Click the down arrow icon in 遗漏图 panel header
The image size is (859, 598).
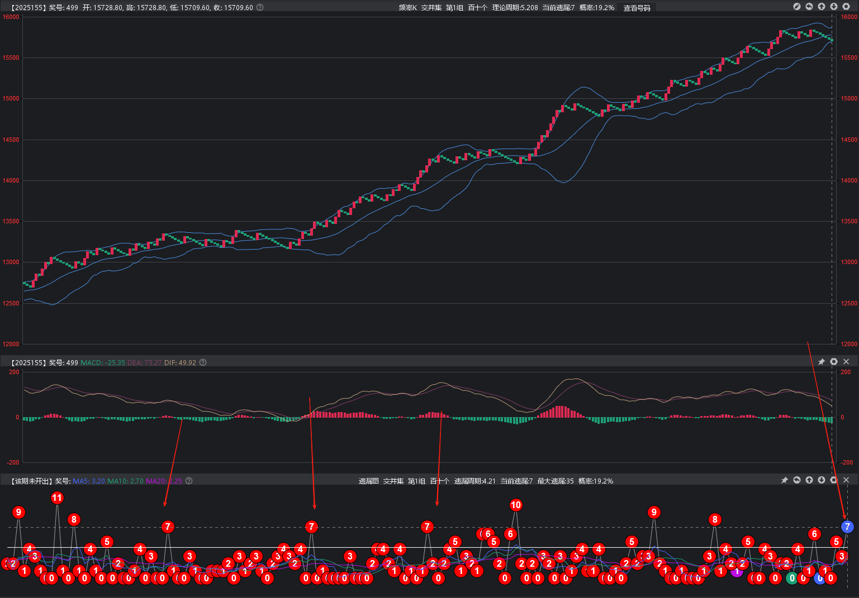(x=822, y=480)
